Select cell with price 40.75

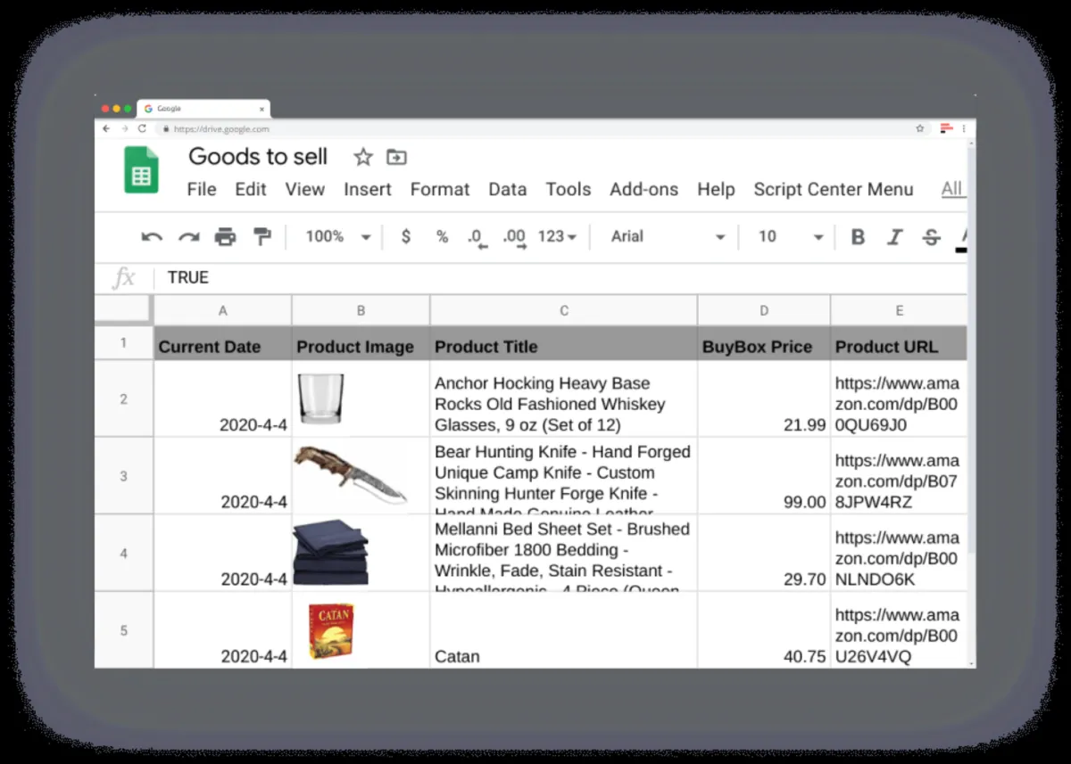(x=764, y=630)
